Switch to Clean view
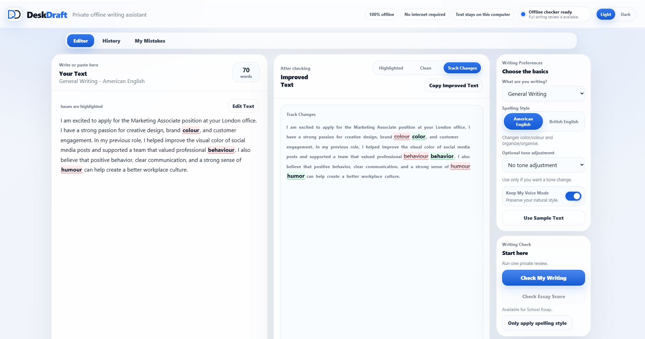This screenshot has height=339, width=645. click(x=426, y=68)
